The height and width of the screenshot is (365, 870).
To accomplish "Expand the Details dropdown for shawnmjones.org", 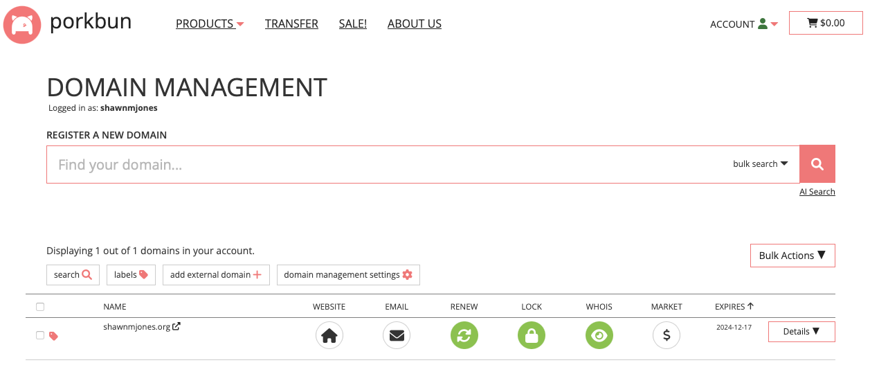I will [x=801, y=332].
